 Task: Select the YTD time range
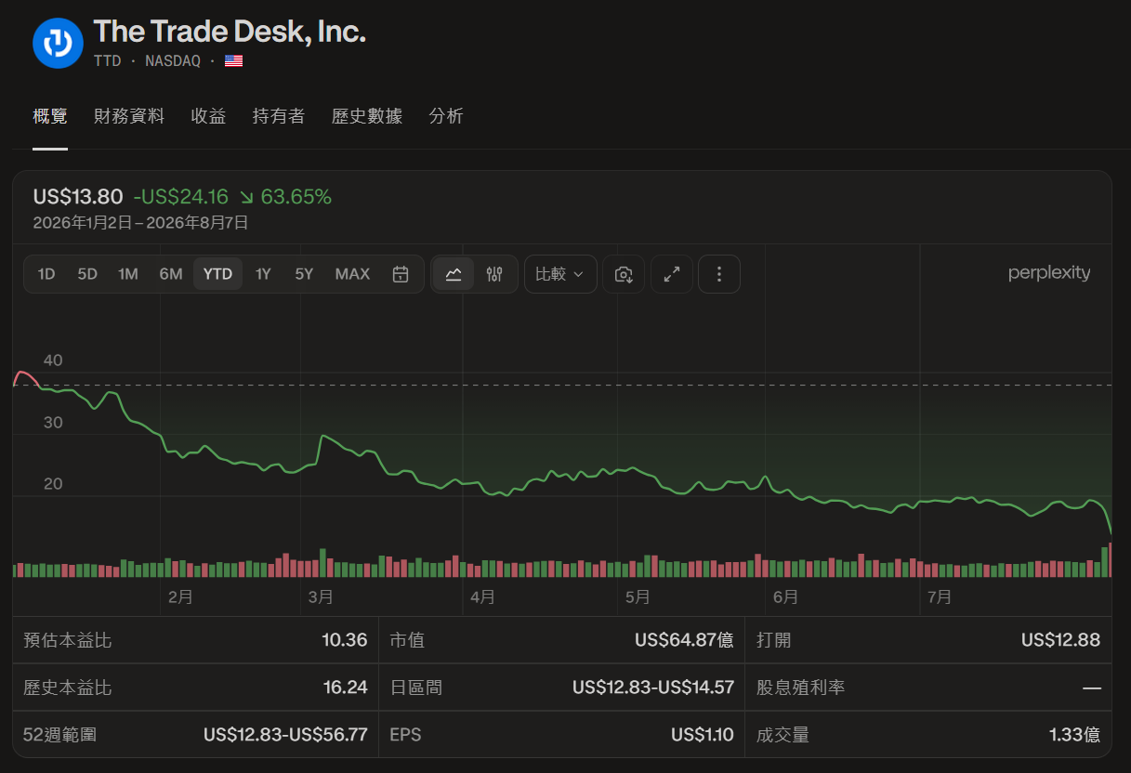point(218,274)
